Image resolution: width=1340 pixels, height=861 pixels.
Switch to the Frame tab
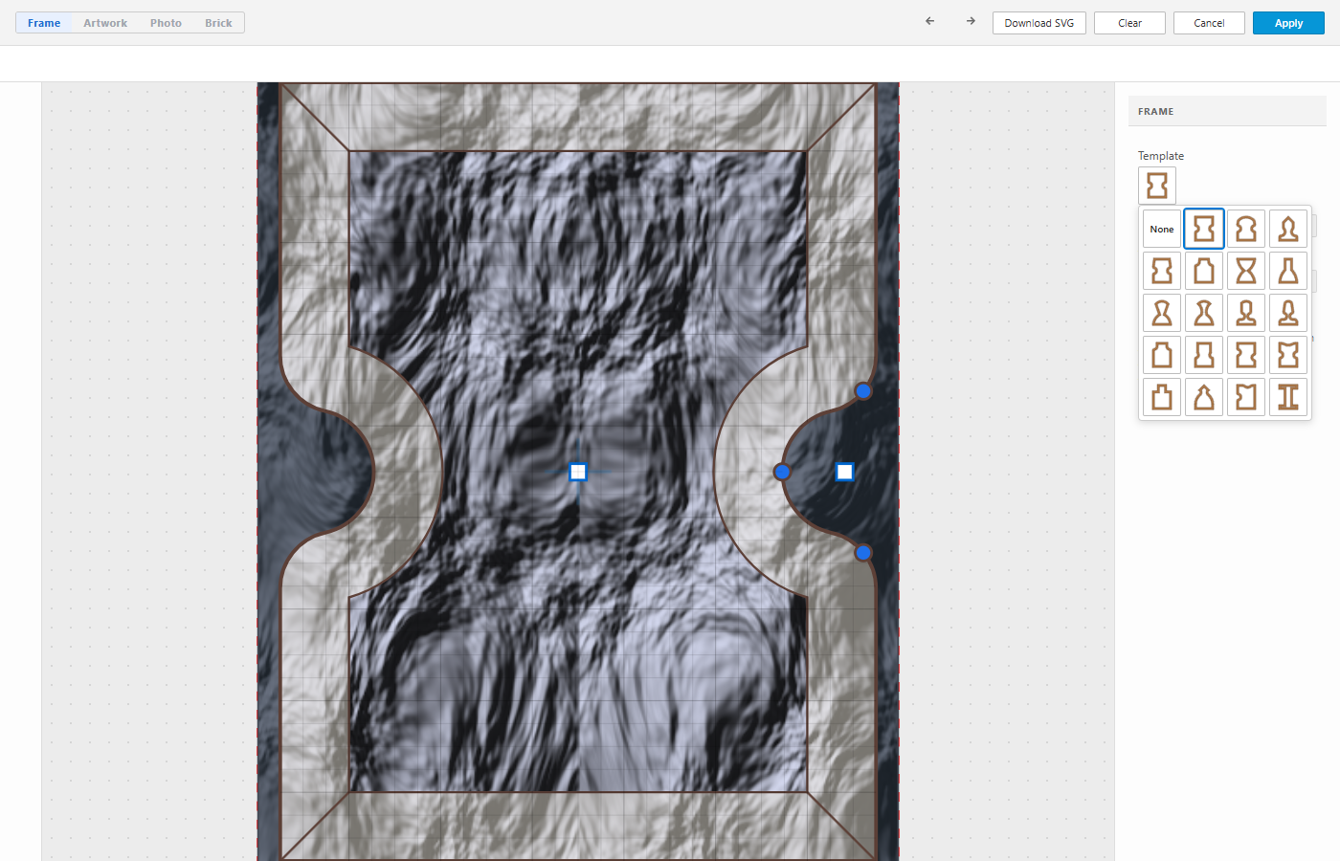coord(44,23)
